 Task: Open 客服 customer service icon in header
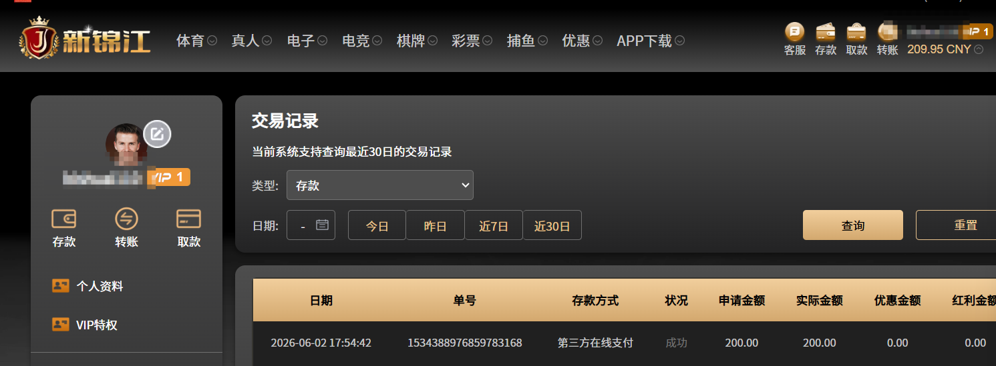(794, 31)
